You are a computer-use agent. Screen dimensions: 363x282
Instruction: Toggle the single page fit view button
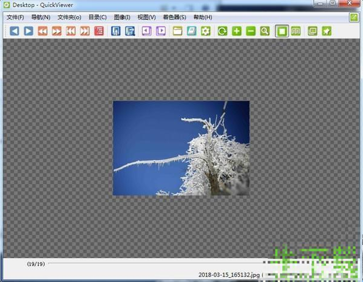282,31
